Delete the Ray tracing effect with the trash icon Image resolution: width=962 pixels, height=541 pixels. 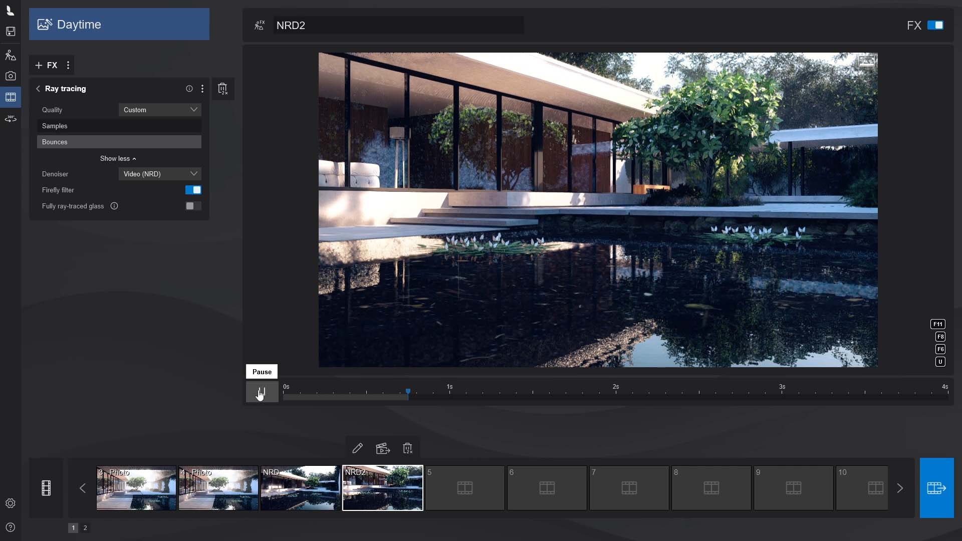point(223,89)
